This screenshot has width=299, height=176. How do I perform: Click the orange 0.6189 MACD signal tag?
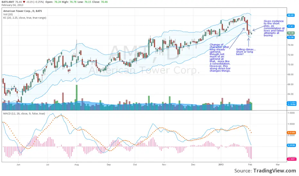[x=291, y=132]
